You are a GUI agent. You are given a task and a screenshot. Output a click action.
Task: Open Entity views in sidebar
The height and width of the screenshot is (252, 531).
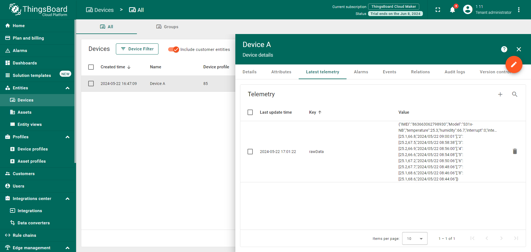(x=37, y=124)
